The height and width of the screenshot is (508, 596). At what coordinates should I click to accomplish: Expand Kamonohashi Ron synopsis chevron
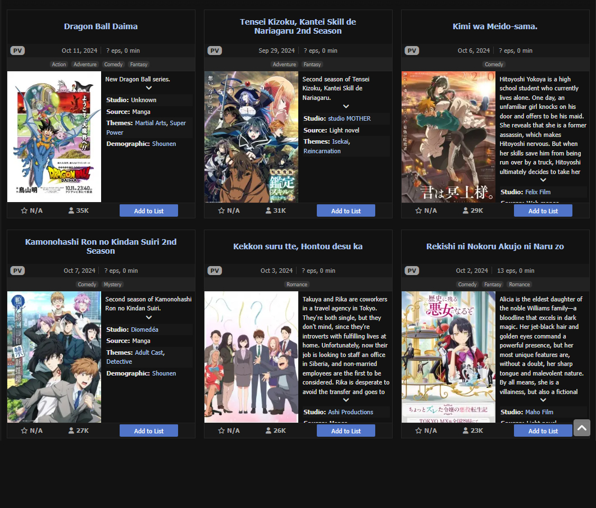coord(149,318)
